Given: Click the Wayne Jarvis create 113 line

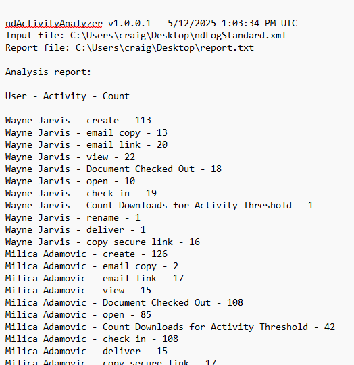Looking at the screenshot, I should coord(78,120).
